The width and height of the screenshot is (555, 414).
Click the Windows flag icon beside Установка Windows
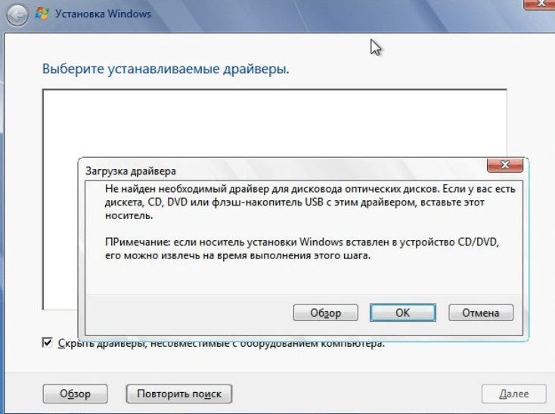pos(42,14)
